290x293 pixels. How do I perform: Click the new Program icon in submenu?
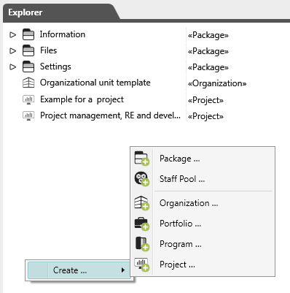pos(142,244)
